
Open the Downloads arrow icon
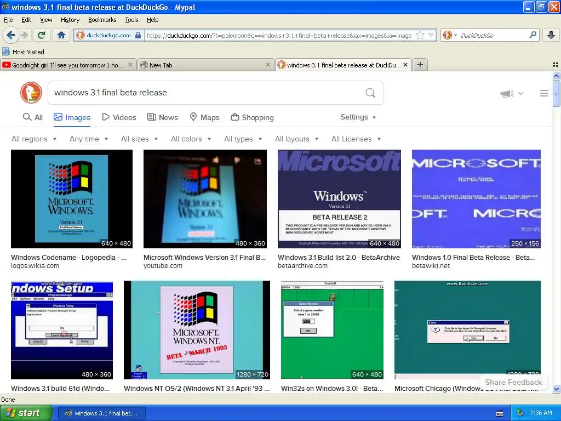point(551,35)
